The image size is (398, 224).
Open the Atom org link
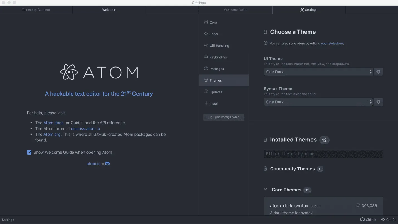pyautogui.click(x=52, y=134)
